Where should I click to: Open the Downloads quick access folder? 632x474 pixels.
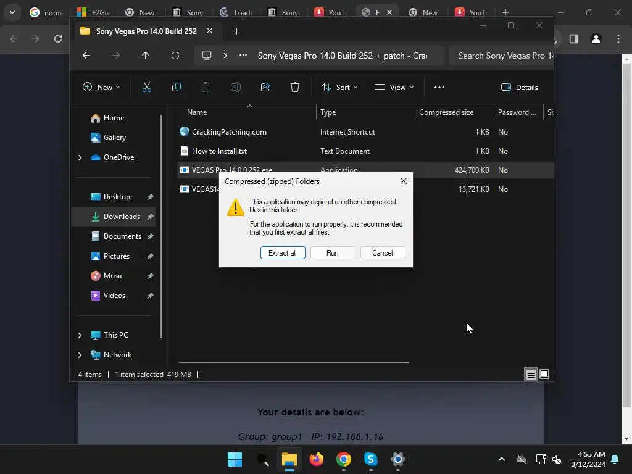click(114, 217)
